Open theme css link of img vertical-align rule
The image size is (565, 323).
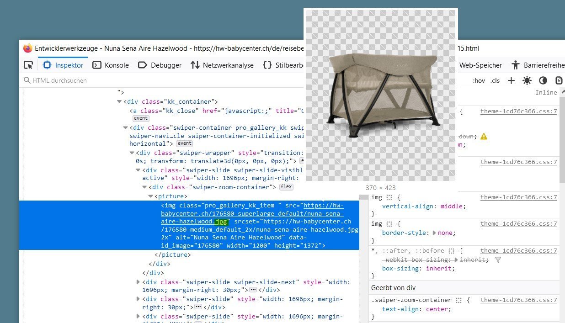[x=519, y=197]
